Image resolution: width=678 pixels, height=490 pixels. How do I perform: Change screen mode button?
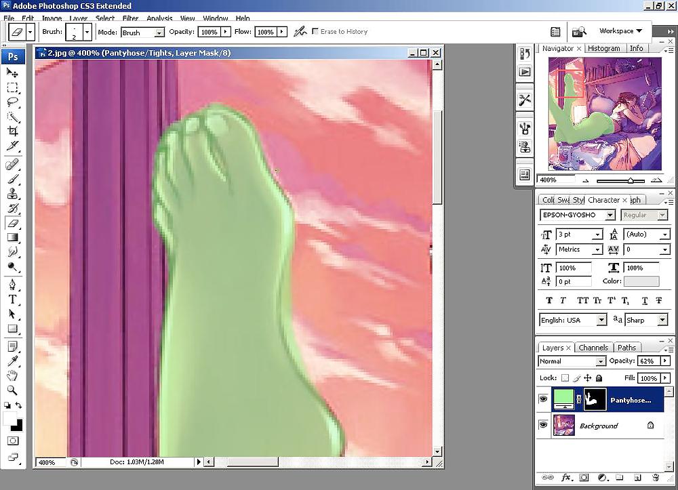click(x=13, y=457)
